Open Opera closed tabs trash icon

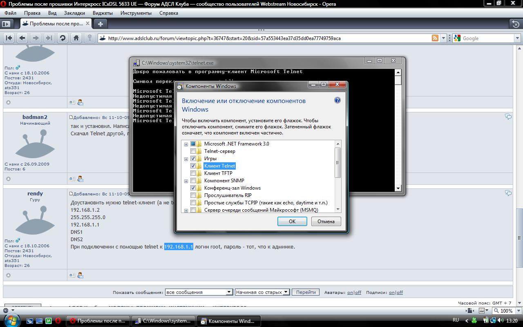tap(516, 24)
